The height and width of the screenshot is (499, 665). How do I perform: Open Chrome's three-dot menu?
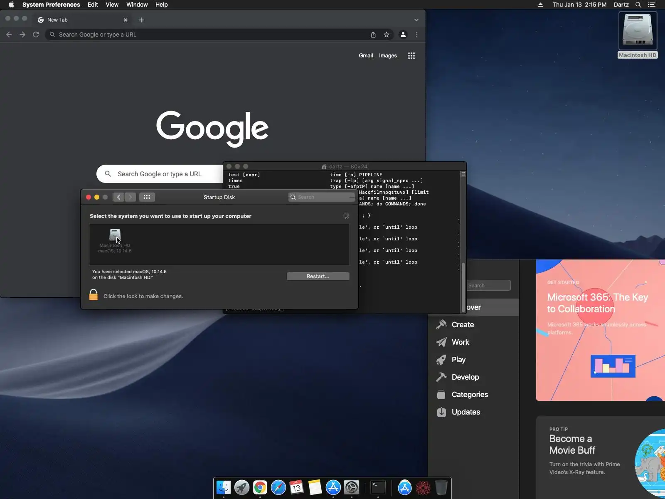[x=416, y=35]
